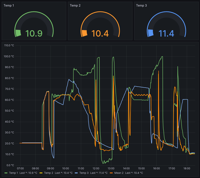Screen dimensions: 200x178
Task: Click the 12:00 label on the time axis
Action: tap(96, 169)
